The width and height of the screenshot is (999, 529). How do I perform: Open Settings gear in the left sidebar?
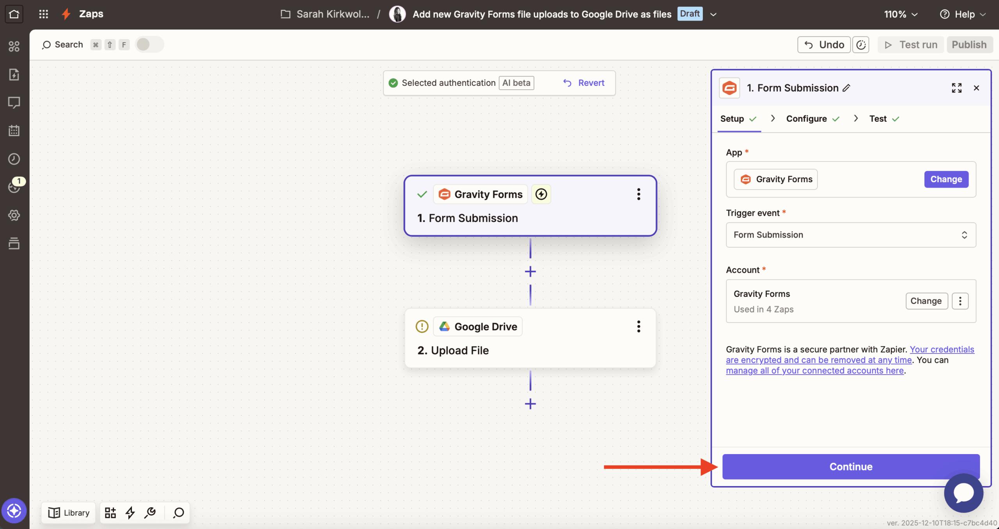(x=14, y=215)
